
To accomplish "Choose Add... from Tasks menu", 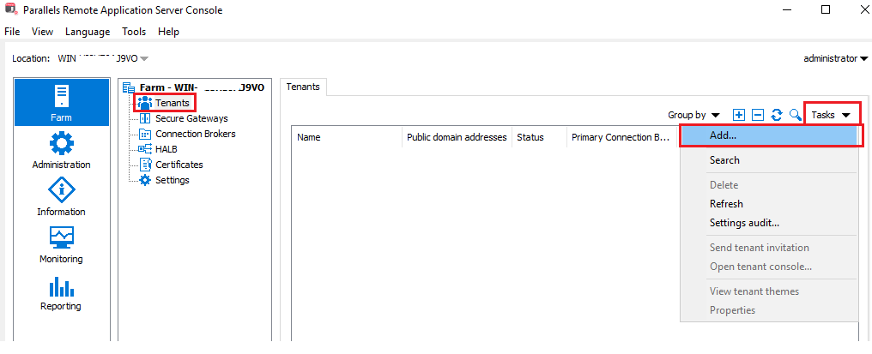I will point(771,135).
